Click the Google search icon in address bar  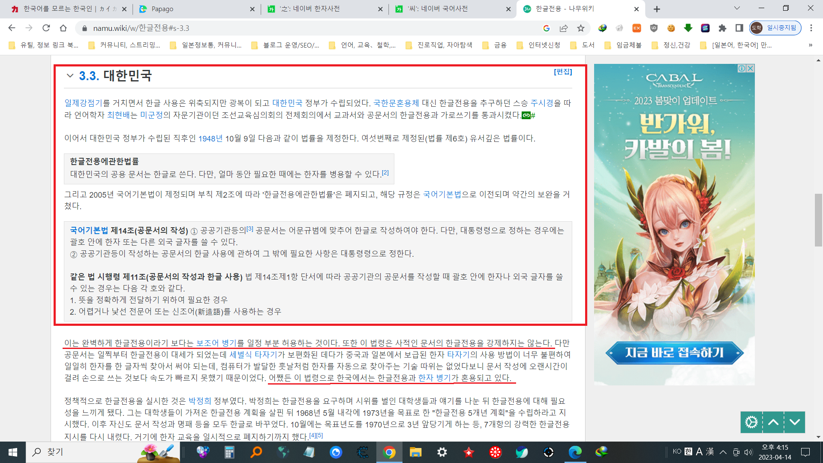click(546, 28)
